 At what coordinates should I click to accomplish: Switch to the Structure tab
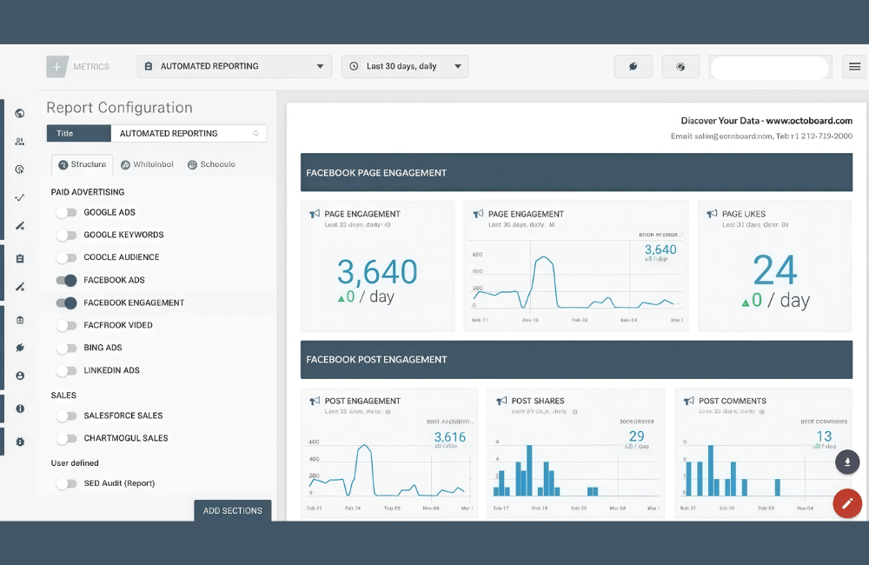(x=82, y=164)
